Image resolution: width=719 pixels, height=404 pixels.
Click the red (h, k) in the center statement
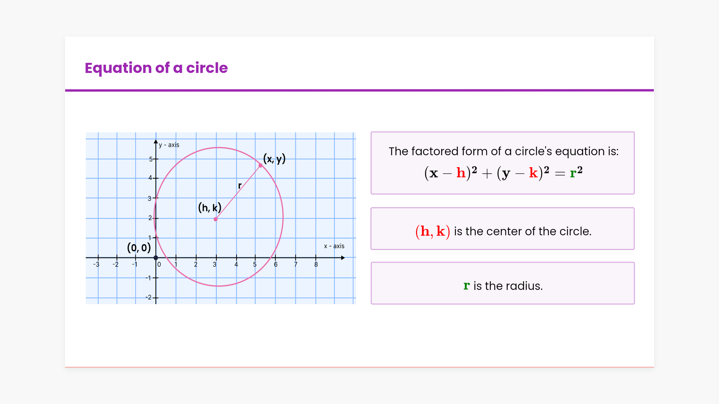pyautogui.click(x=433, y=231)
